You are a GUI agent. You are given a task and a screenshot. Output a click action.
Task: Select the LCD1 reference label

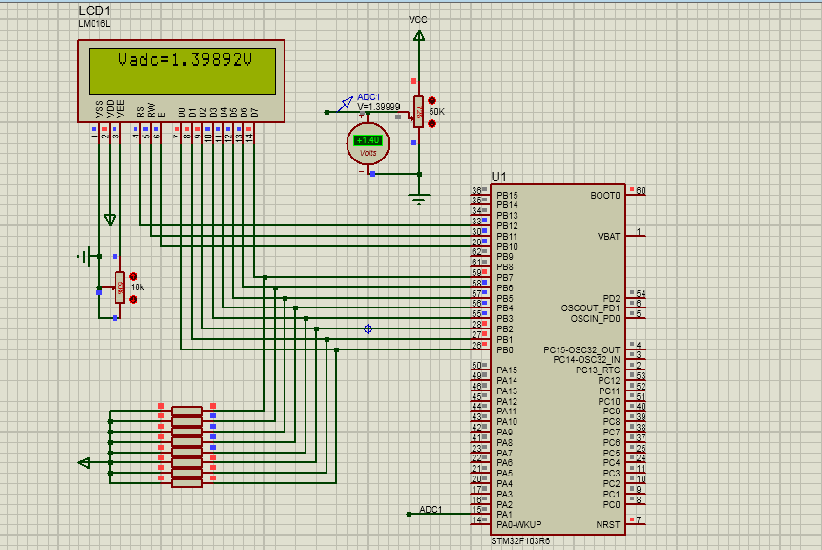(x=95, y=11)
